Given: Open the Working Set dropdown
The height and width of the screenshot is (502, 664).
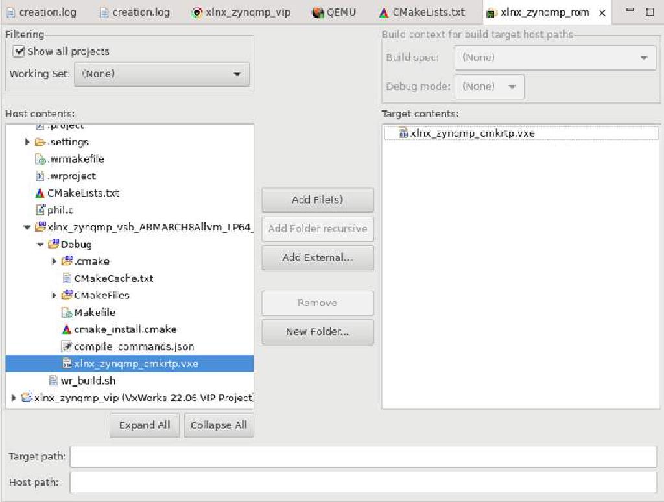Looking at the screenshot, I should [237, 74].
